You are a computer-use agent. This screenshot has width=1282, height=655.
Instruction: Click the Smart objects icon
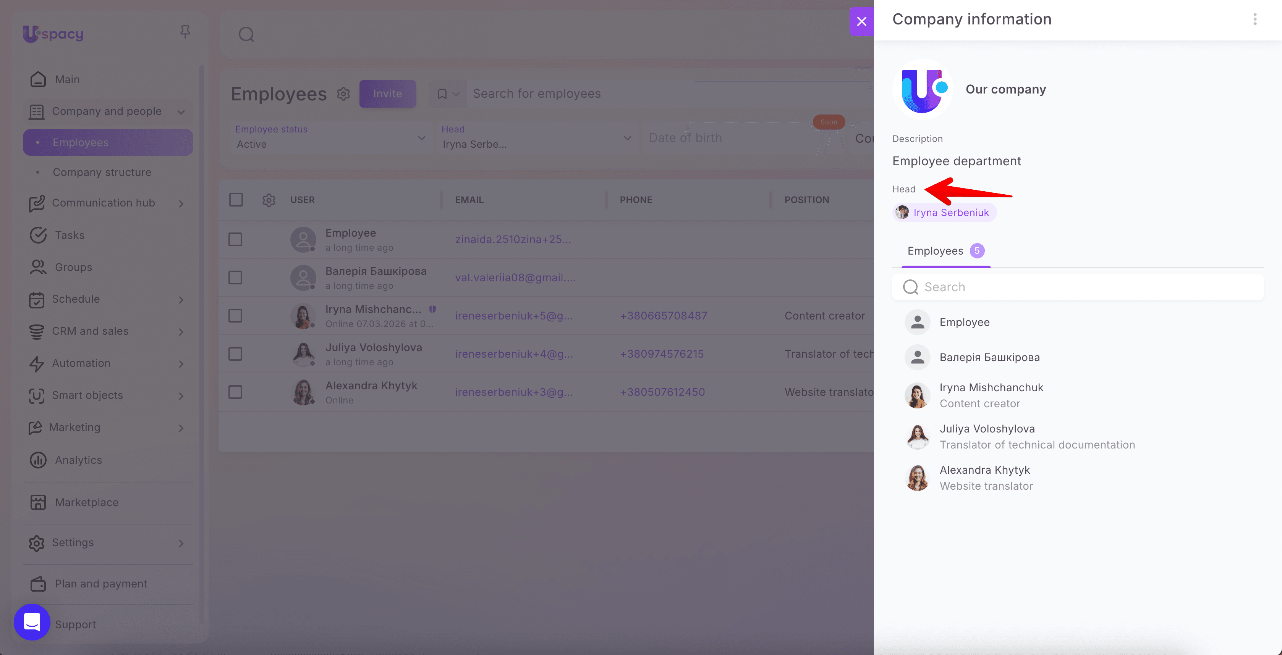pyautogui.click(x=36, y=395)
